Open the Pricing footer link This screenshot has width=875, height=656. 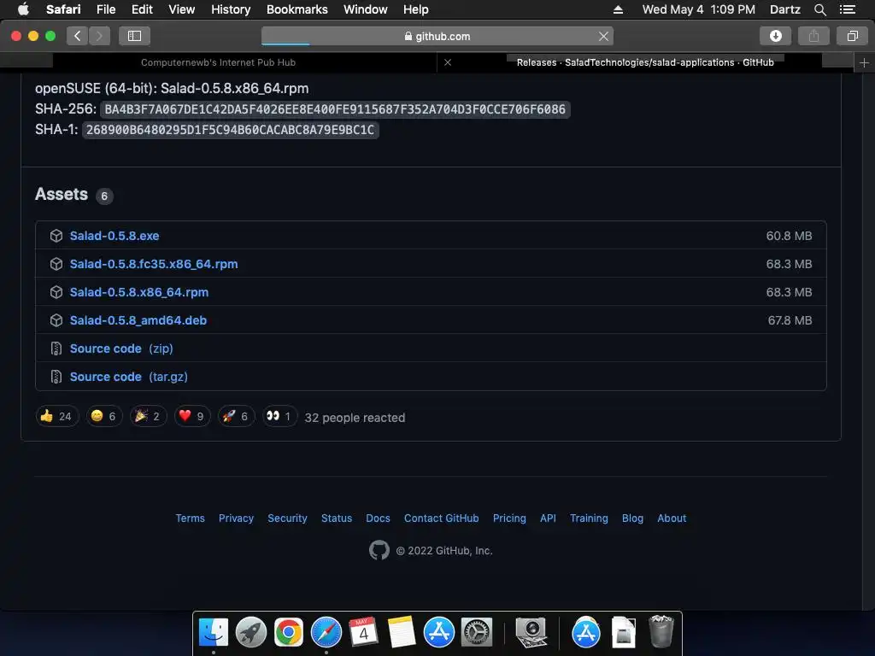(x=509, y=518)
